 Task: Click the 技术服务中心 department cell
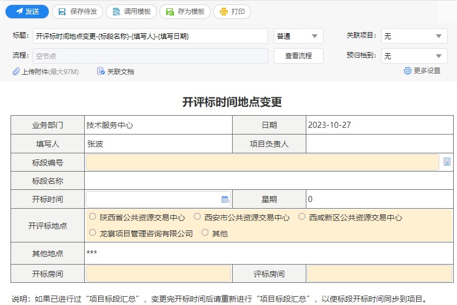(x=158, y=125)
